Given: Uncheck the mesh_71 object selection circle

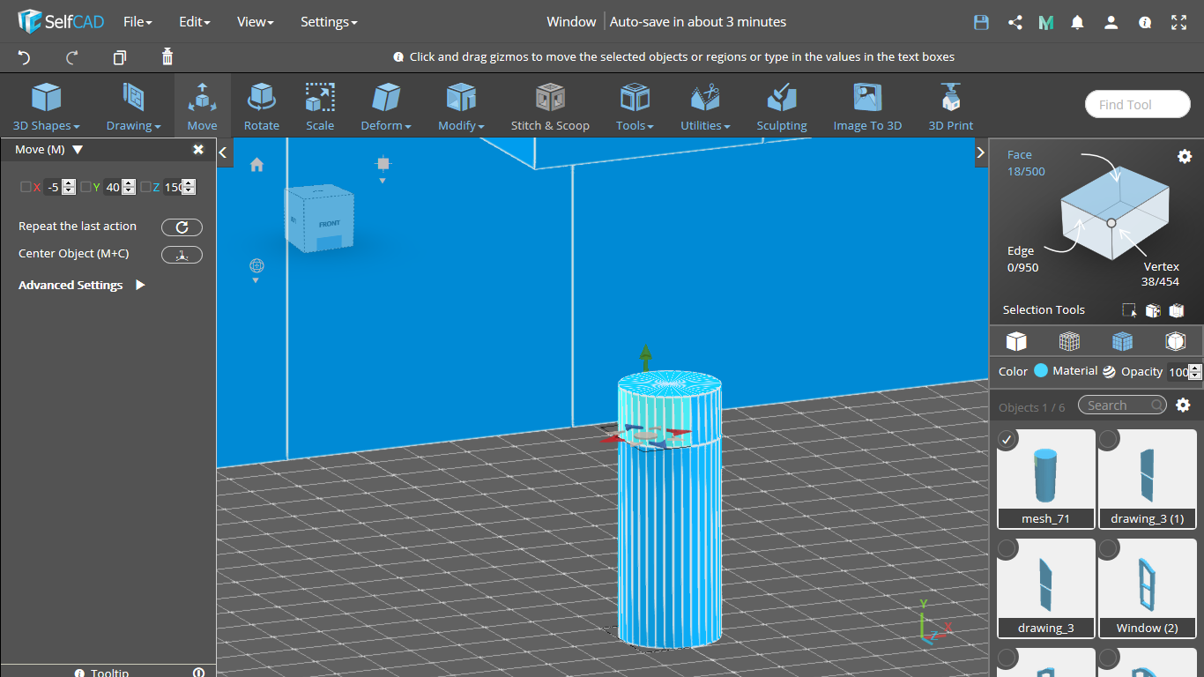Looking at the screenshot, I should (x=1007, y=439).
